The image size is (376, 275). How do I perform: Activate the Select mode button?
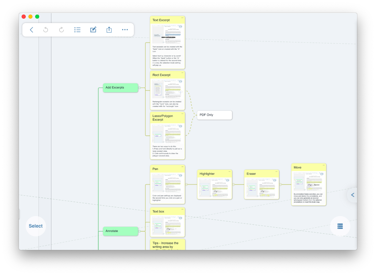coord(36,226)
